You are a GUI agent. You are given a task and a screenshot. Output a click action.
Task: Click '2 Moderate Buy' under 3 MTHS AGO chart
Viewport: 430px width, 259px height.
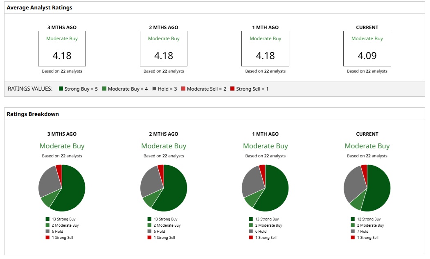point(65,225)
